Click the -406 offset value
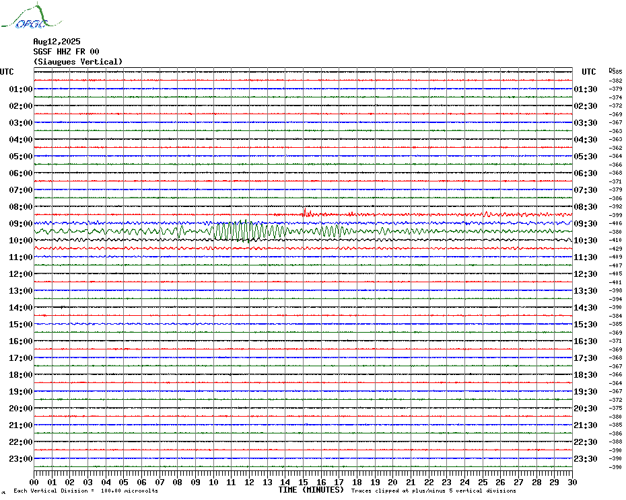 [615, 224]
